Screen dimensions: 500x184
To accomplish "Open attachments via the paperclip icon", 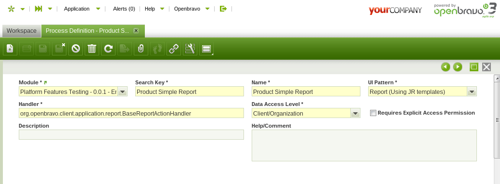I will point(141,49).
